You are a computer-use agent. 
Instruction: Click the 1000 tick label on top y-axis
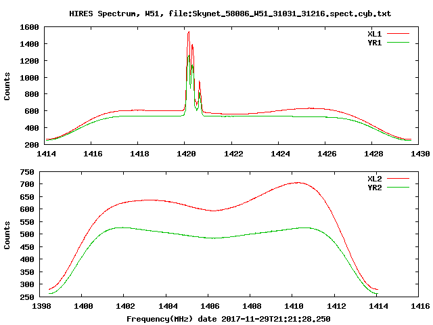pos(29,78)
